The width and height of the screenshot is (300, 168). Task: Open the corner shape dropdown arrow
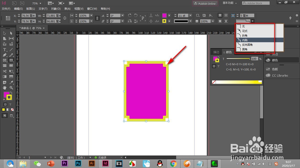(253, 21)
